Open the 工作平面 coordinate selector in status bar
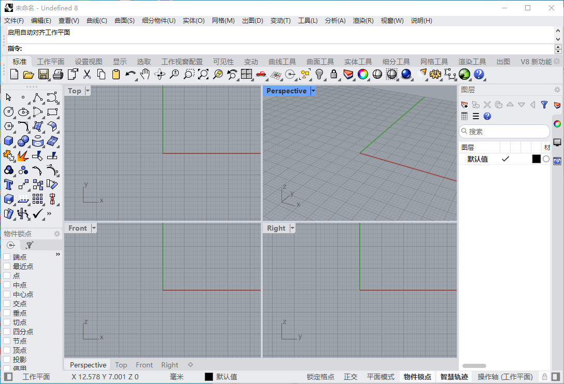The width and height of the screenshot is (564, 384). pyautogui.click(x=36, y=376)
